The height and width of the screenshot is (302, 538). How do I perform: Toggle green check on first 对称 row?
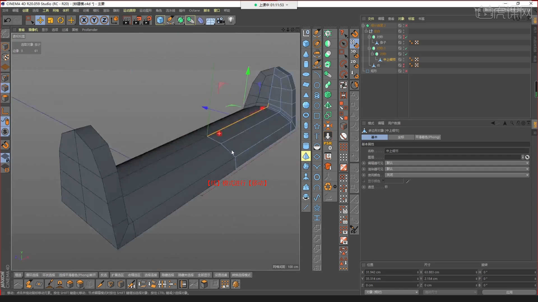click(x=406, y=37)
